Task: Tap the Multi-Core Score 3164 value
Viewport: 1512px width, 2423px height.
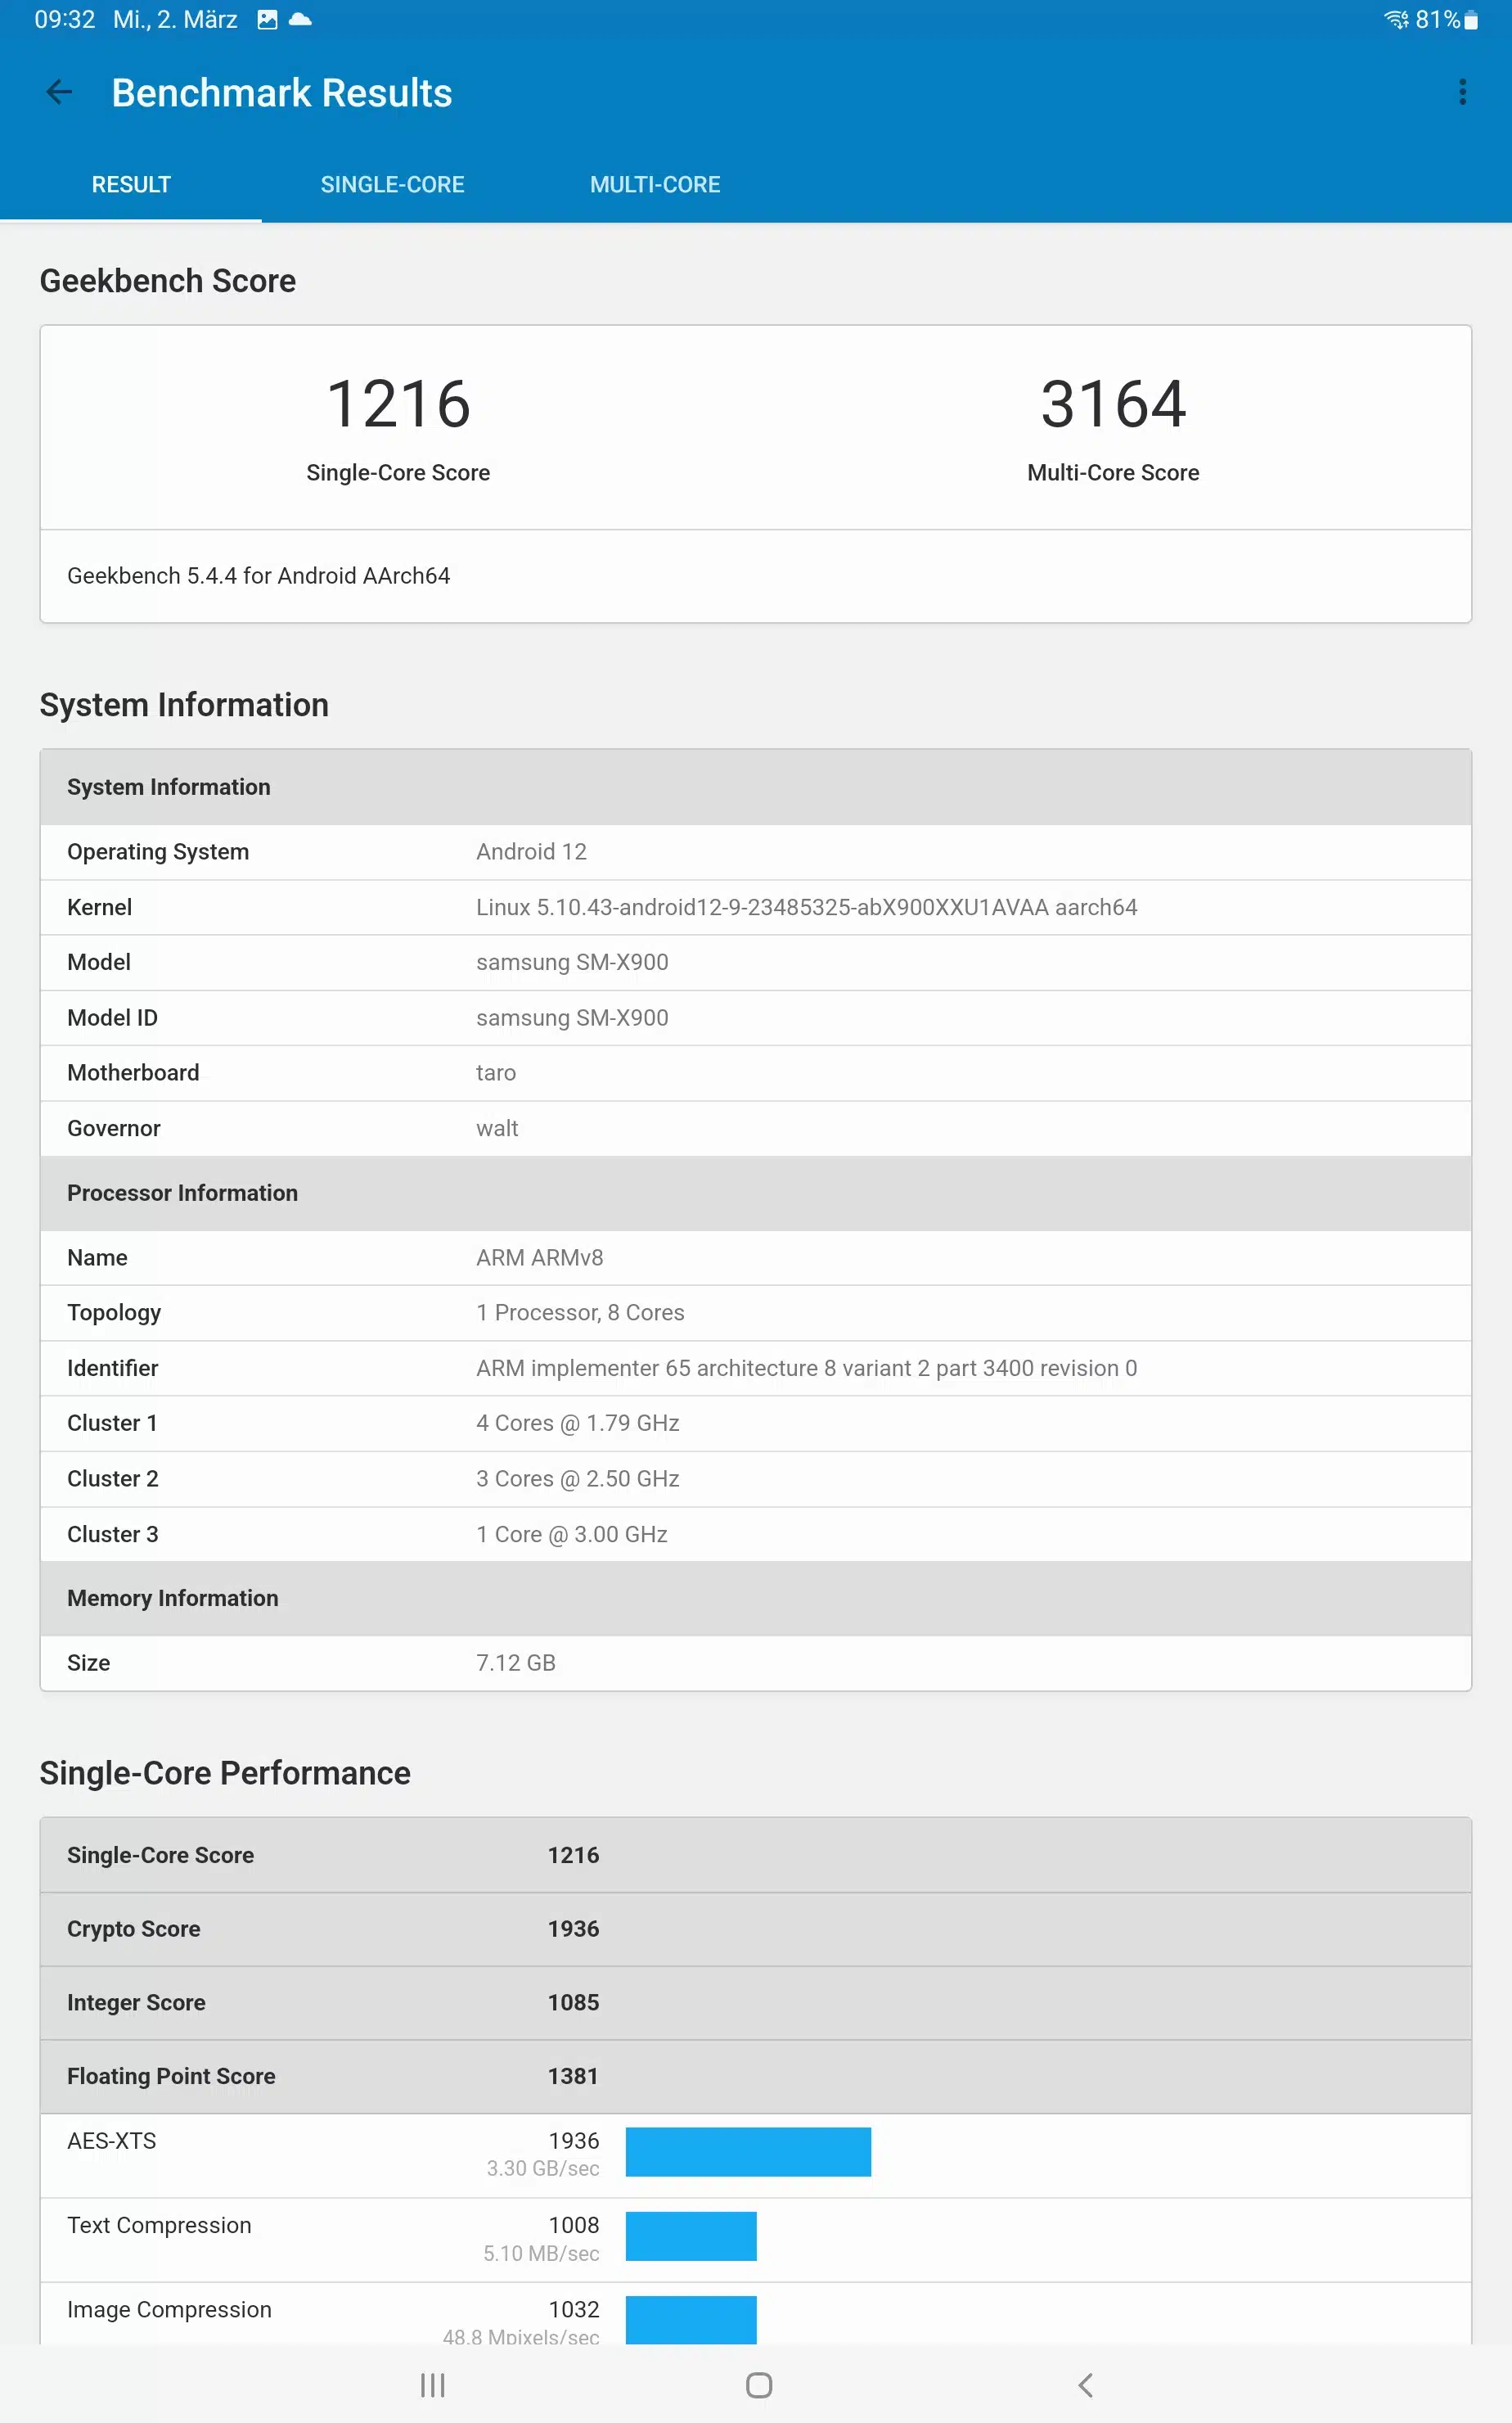Action: point(1113,404)
